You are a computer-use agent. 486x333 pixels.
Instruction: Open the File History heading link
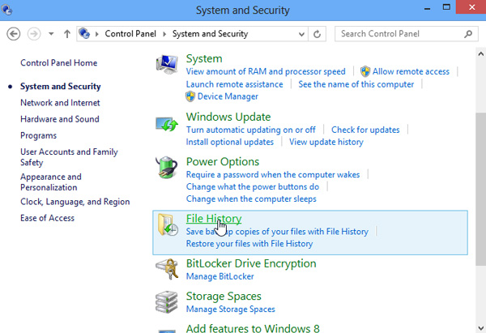pyautogui.click(x=214, y=219)
